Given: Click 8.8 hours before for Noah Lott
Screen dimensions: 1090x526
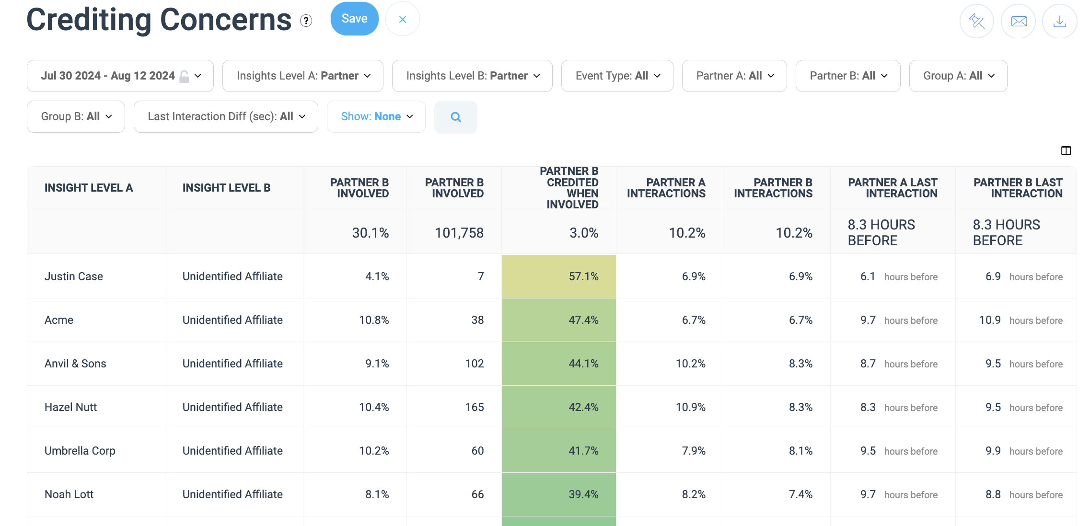Looking at the screenshot, I should coord(1024,494).
